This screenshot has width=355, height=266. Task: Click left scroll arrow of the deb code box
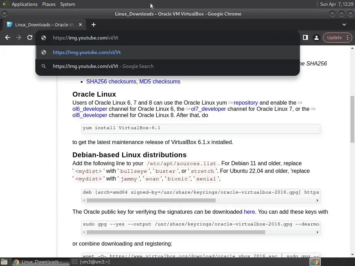point(84,200)
